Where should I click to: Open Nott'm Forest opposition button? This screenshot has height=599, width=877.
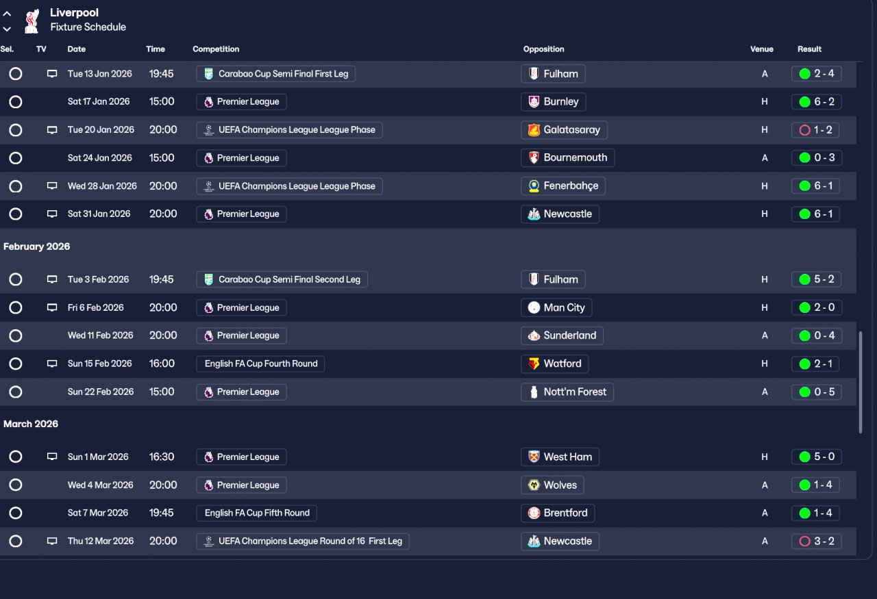pos(567,392)
